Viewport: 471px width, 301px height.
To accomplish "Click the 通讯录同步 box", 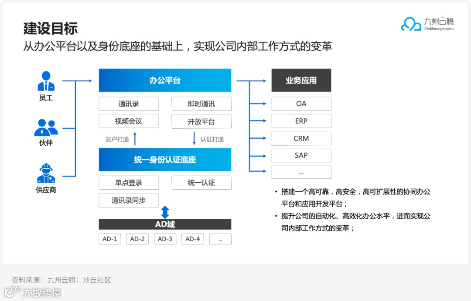I will (x=129, y=201).
